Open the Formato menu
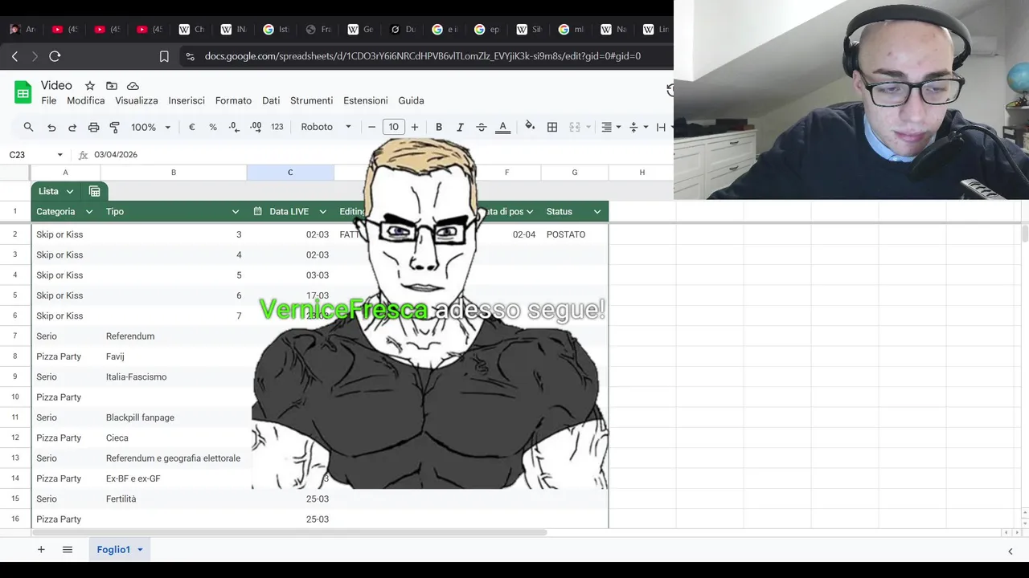1029x578 pixels. pos(233,100)
